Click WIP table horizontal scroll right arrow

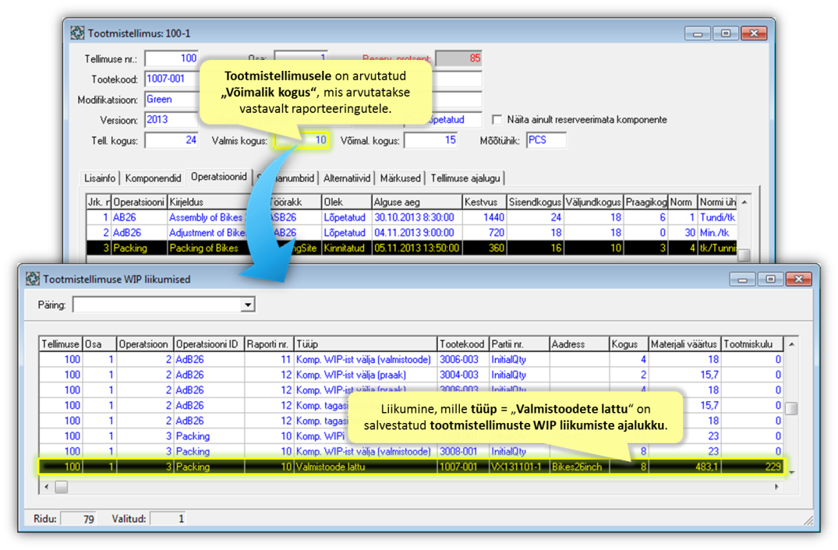776,486
